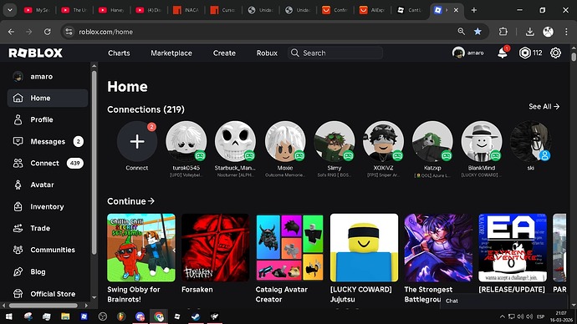Click sidebar scroll down arrow
577x324 pixels.
pyautogui.click(x=94, y=297)
